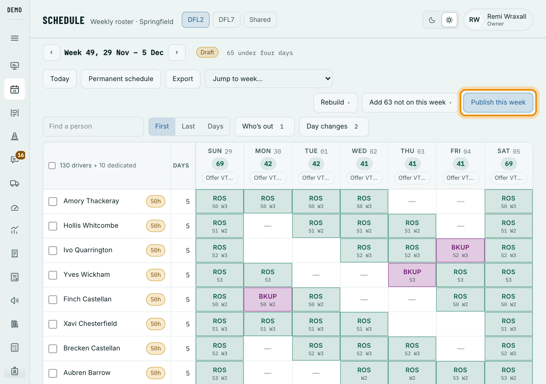The height and width of the screenshot is (384, 546).
Task: Click Publish this week
Action: coord(498,102)
